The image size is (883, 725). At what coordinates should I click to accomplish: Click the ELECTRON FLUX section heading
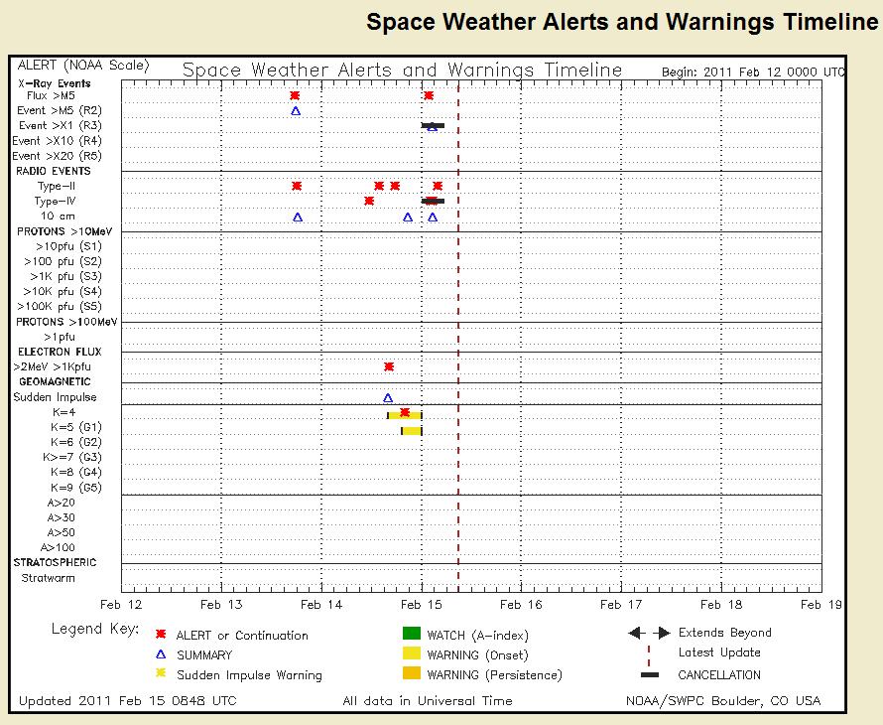(60, 352)
